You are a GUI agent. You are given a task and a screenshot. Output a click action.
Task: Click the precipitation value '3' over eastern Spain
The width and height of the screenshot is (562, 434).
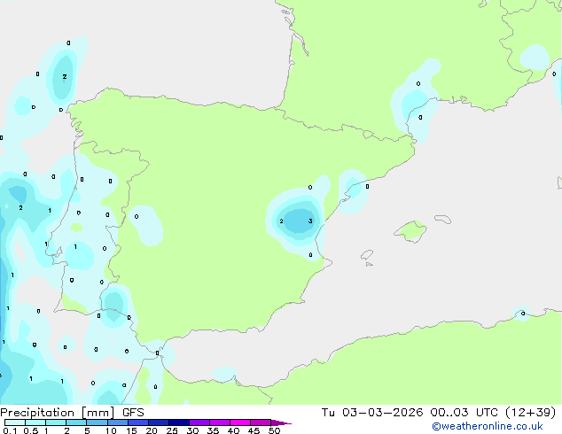(310, 221)
